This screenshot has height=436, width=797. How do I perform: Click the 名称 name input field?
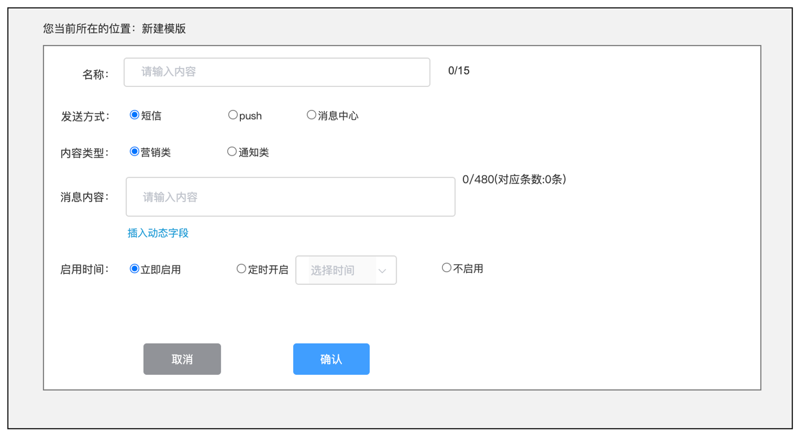(x=277, y=72)
